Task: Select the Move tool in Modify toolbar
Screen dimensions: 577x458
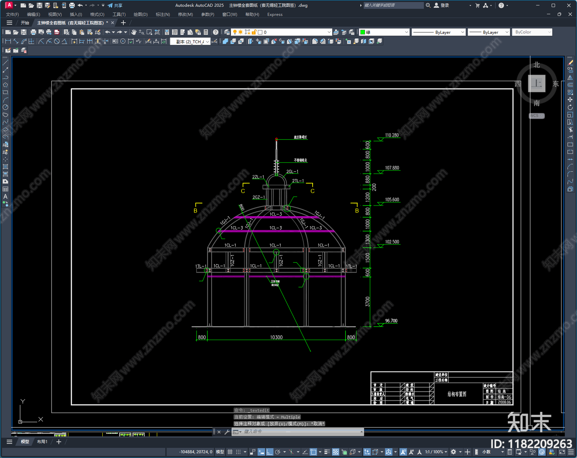Action: [x=570, y=100]
